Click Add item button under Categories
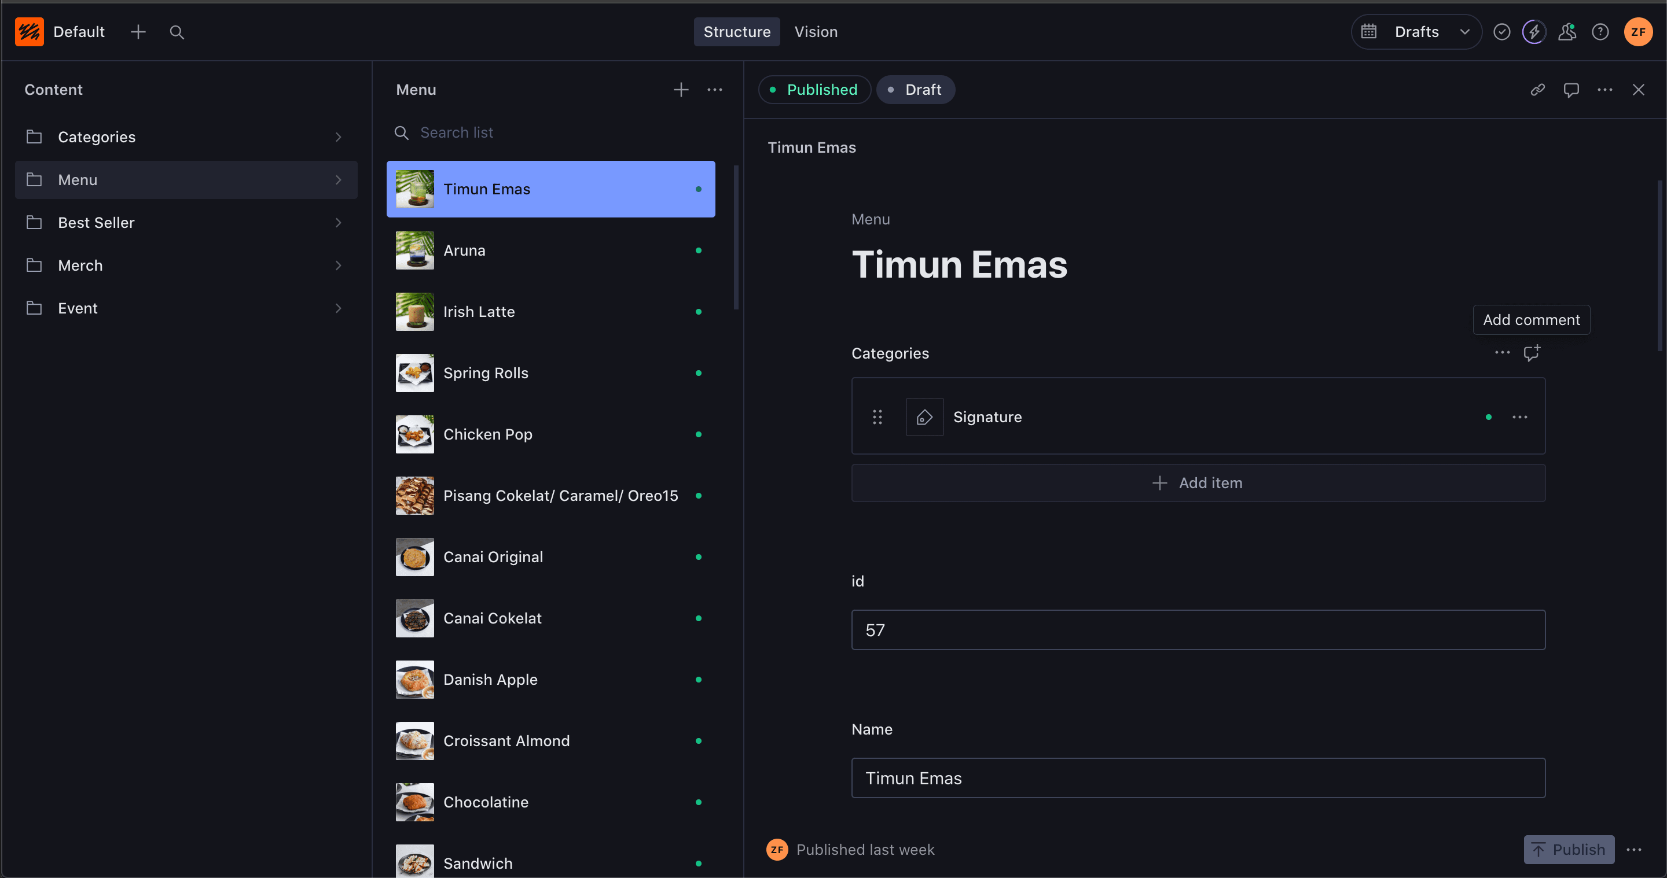 tap(1198, 483)
